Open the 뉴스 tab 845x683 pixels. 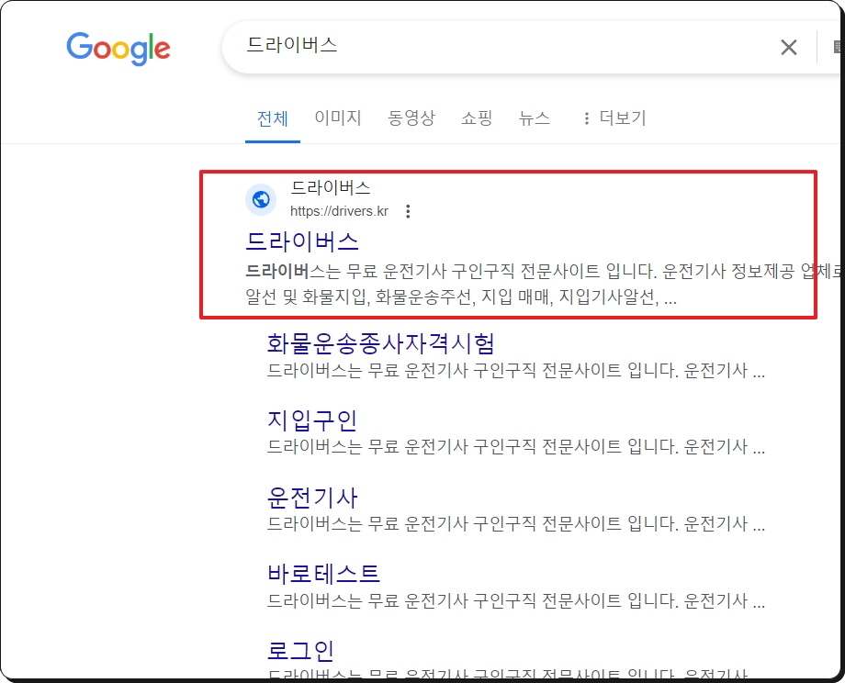(534, 118)
